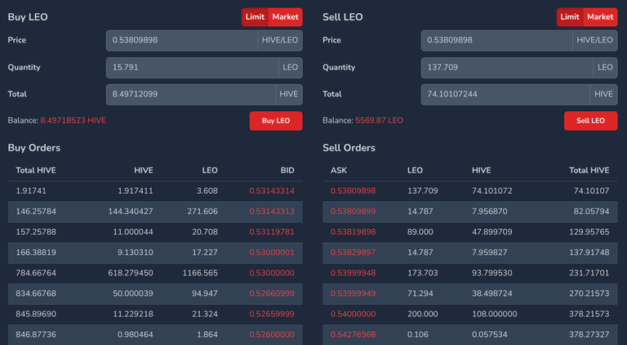The image size is (627, 345).
Task: Click the Sell LEO Total input field
Action: tap(505, 95)
